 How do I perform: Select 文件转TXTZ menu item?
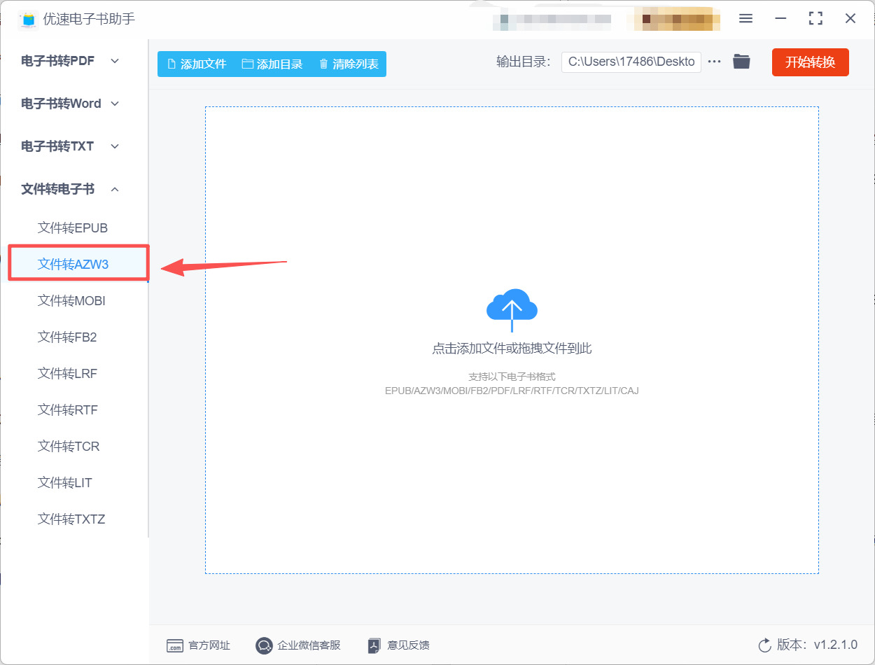point(71,519)
